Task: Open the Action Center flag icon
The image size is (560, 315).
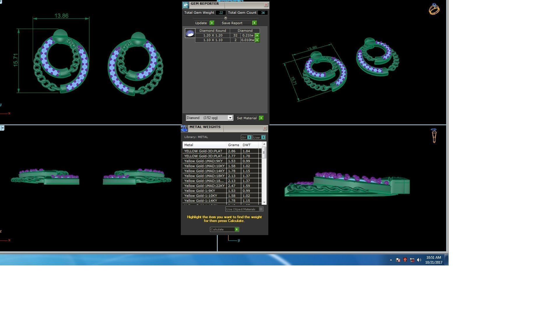Action: pos(398,260)
